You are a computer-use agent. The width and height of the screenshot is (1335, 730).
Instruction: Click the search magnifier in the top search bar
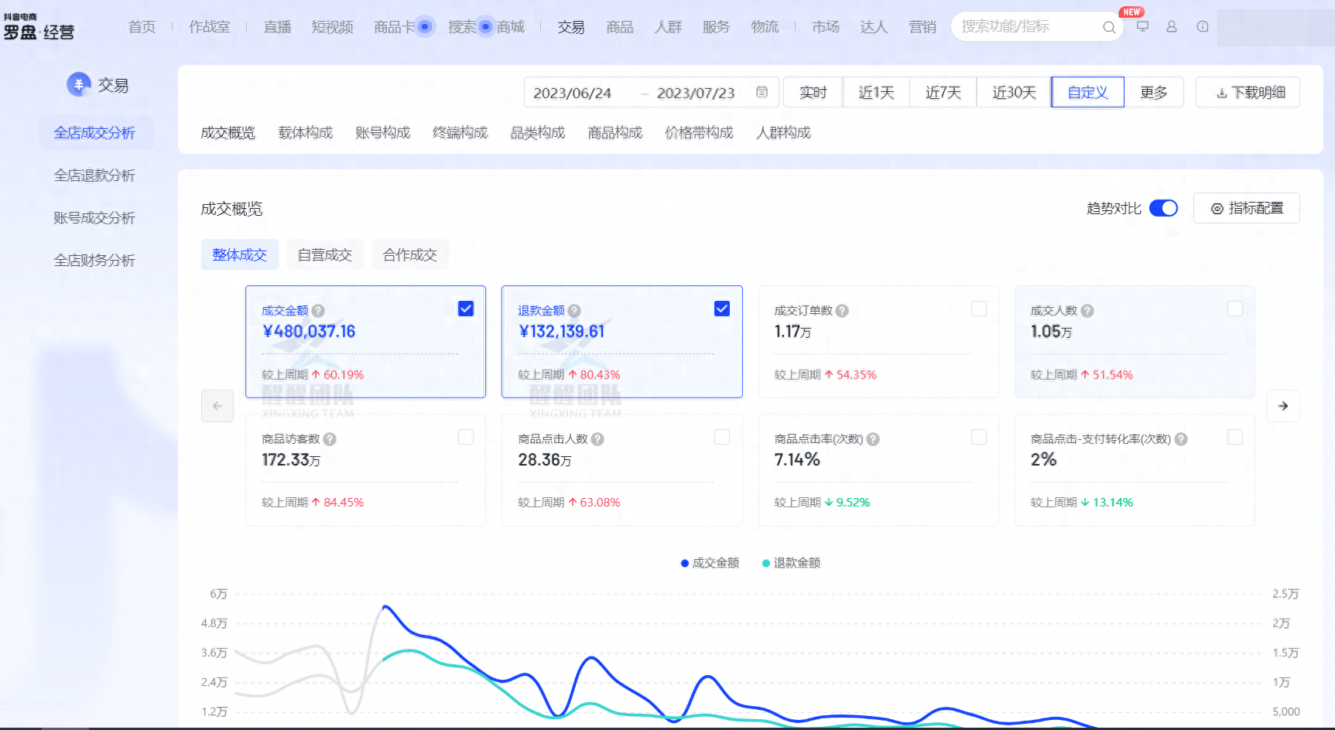1110,27
